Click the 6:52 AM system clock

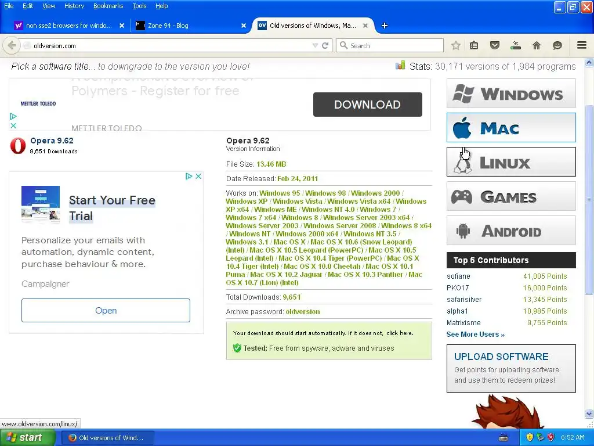click(573, 437)
